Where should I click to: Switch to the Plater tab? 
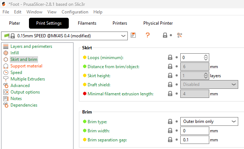pyautogui.click(x=14, y=23)
